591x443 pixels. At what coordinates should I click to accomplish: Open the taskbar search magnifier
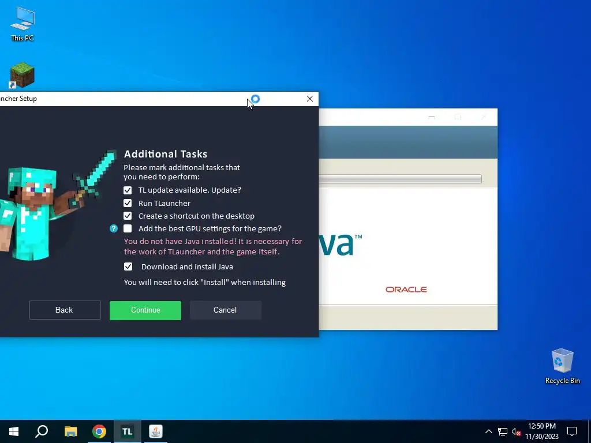point(42,431)
